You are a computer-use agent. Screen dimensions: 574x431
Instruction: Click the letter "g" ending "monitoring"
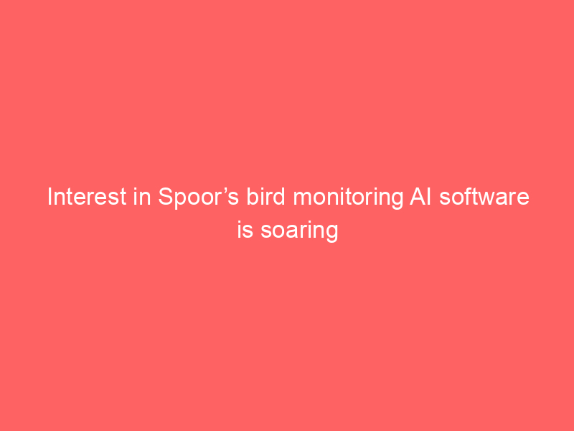click(x=397, y=200)
